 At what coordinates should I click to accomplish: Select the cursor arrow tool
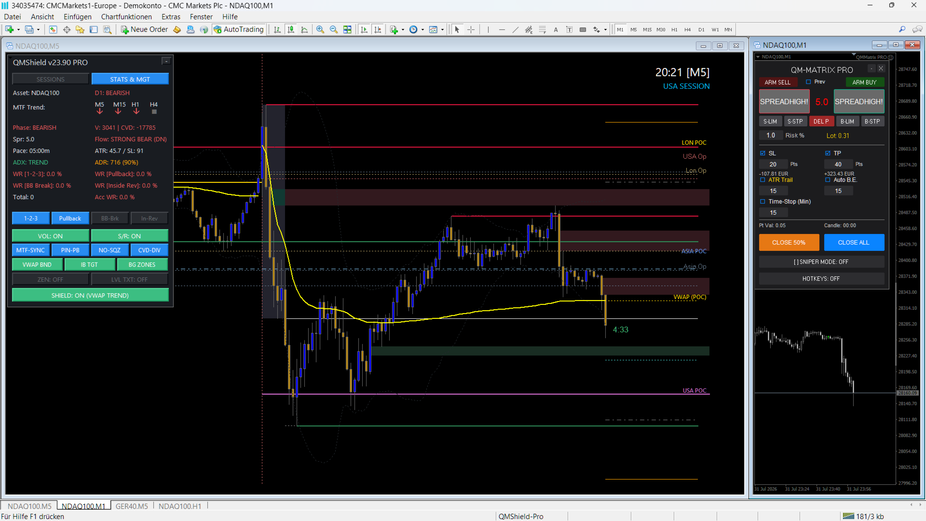(457, 30)
